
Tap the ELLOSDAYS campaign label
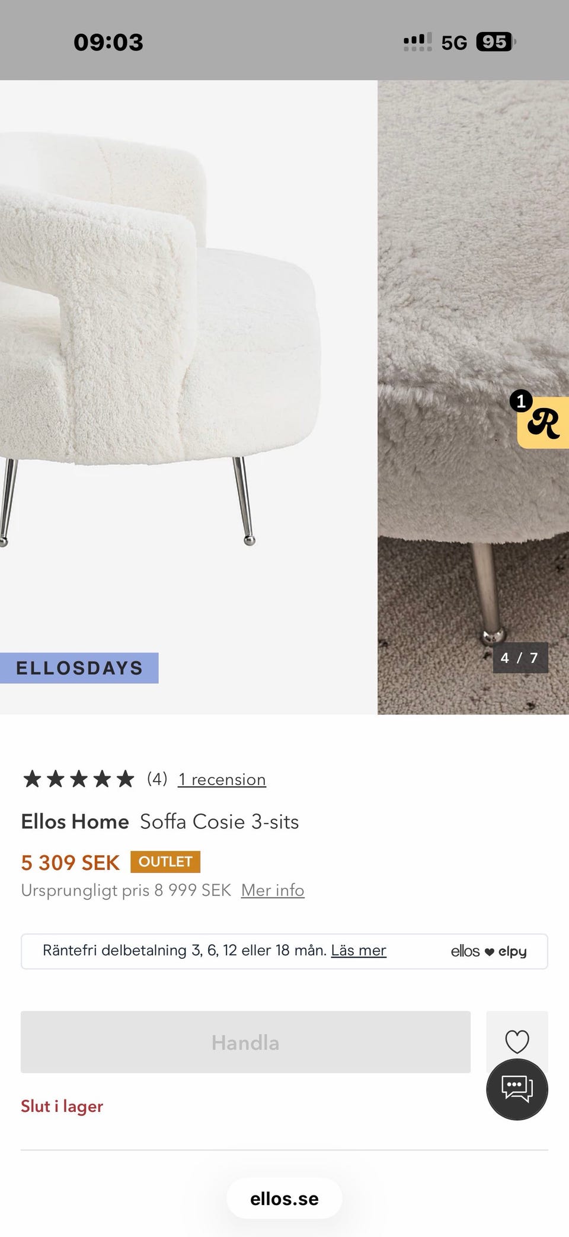[79, 668]
